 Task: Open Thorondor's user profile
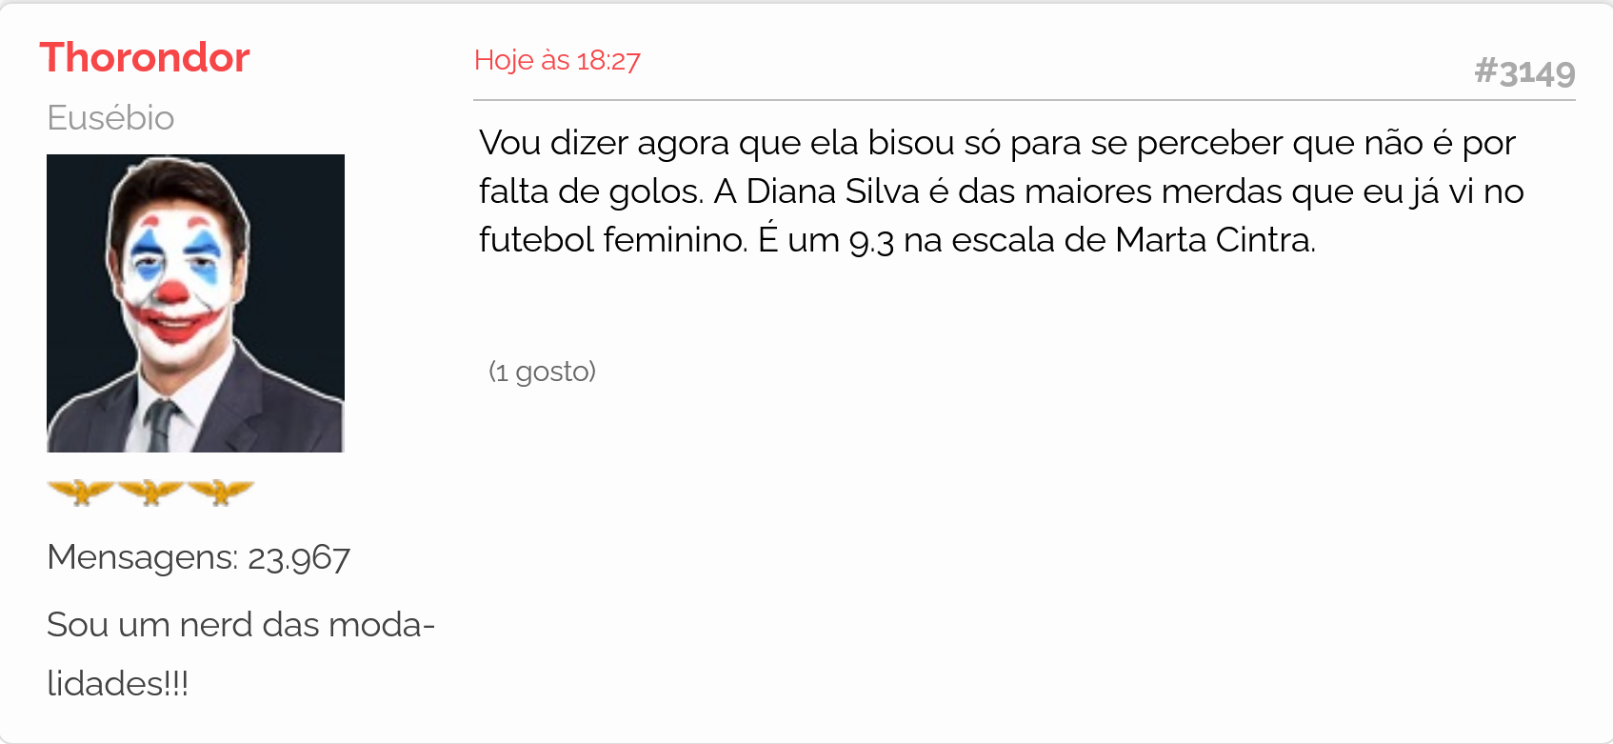coord(145,57)
